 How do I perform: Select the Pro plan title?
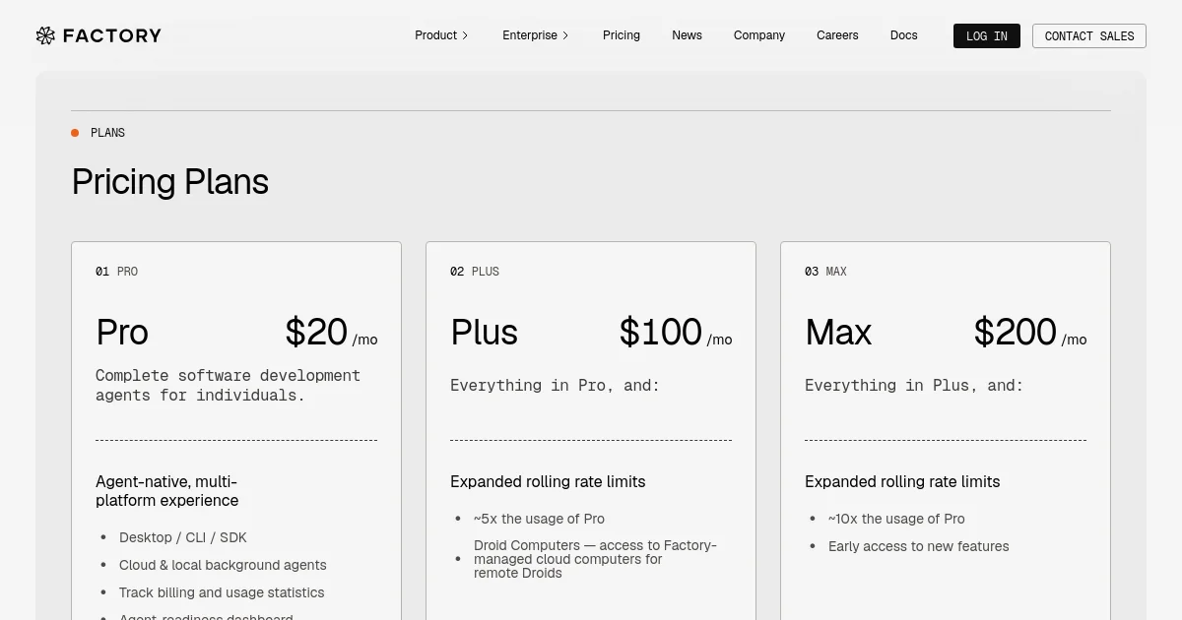pos(122,333)
